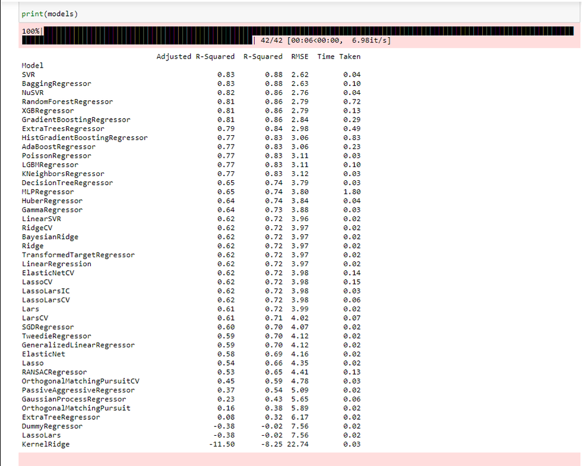The image size is (582, 466).
Task: Select the TweedieRegressor row name
Action: [56, 336]
